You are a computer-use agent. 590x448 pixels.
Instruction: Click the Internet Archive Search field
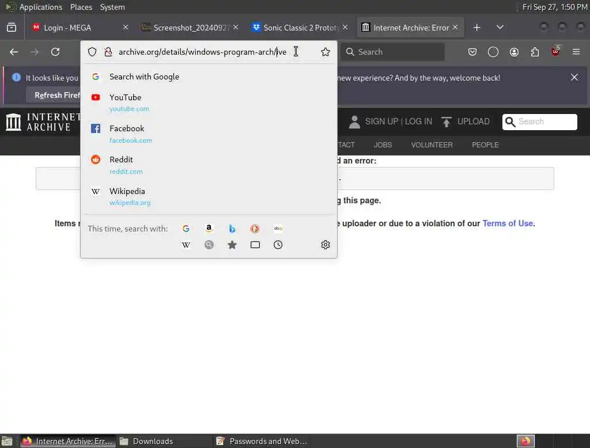(539, 122)
